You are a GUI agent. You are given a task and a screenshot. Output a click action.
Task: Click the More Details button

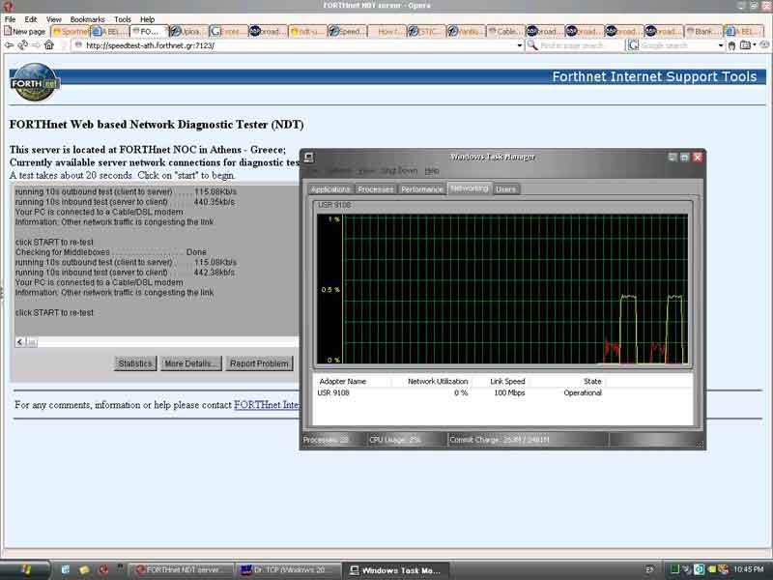click(x=190, y=363)
